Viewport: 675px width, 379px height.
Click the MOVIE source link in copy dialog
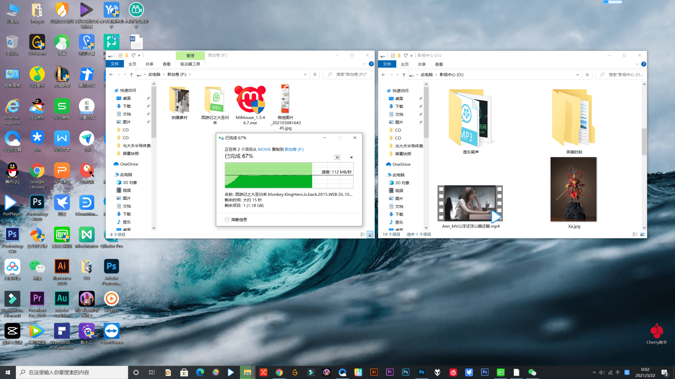tap(264, 149)
